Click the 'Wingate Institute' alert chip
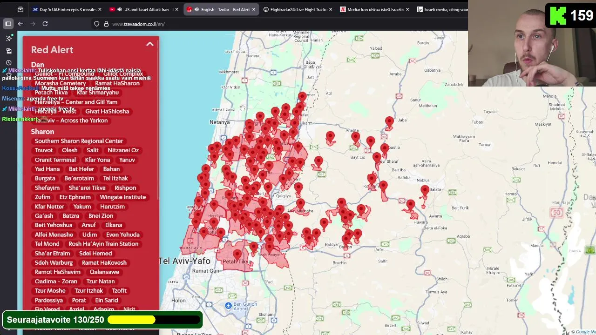The height and width of the screenshot is (335, 596). pos(122,197)
